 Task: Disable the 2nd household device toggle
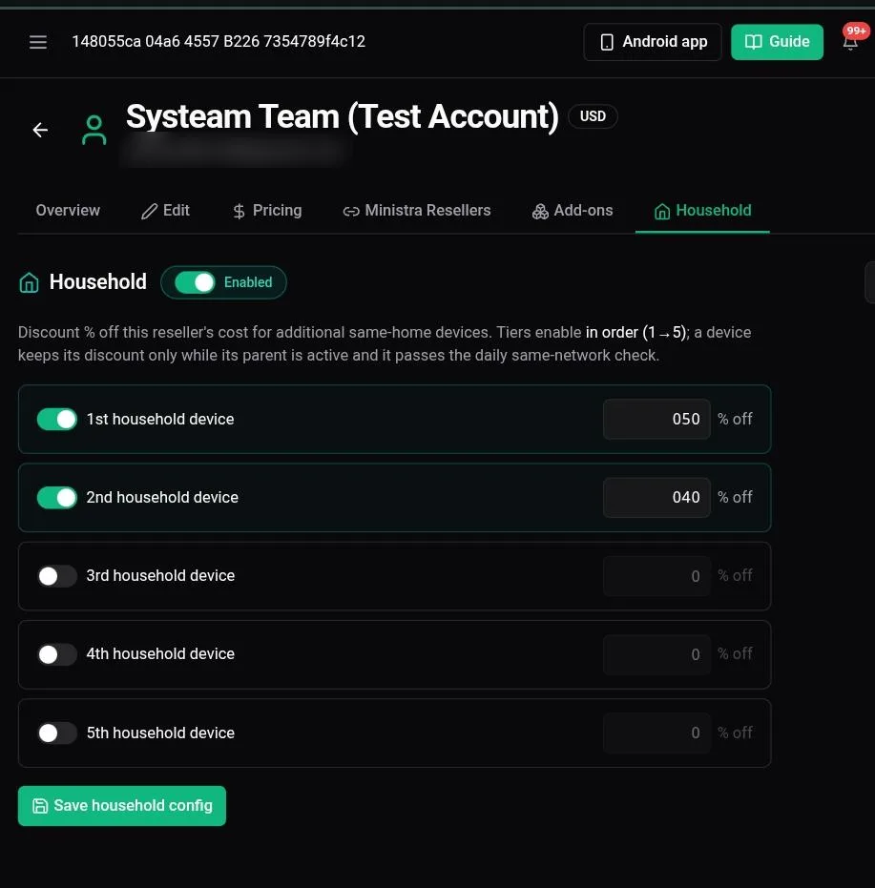click(x=56, y=497)
